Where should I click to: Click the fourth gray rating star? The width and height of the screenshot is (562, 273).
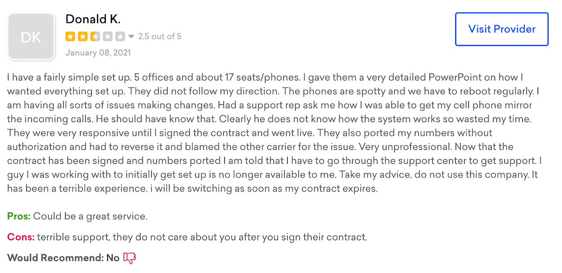[x=108, y=36]
